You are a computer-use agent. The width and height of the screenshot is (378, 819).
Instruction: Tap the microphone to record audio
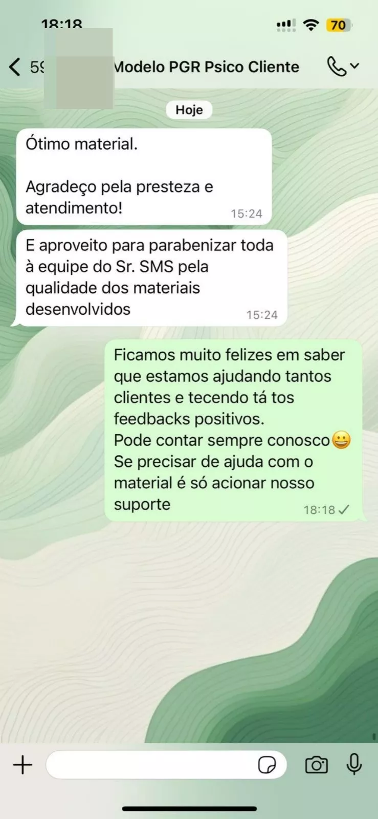point(354,764)
